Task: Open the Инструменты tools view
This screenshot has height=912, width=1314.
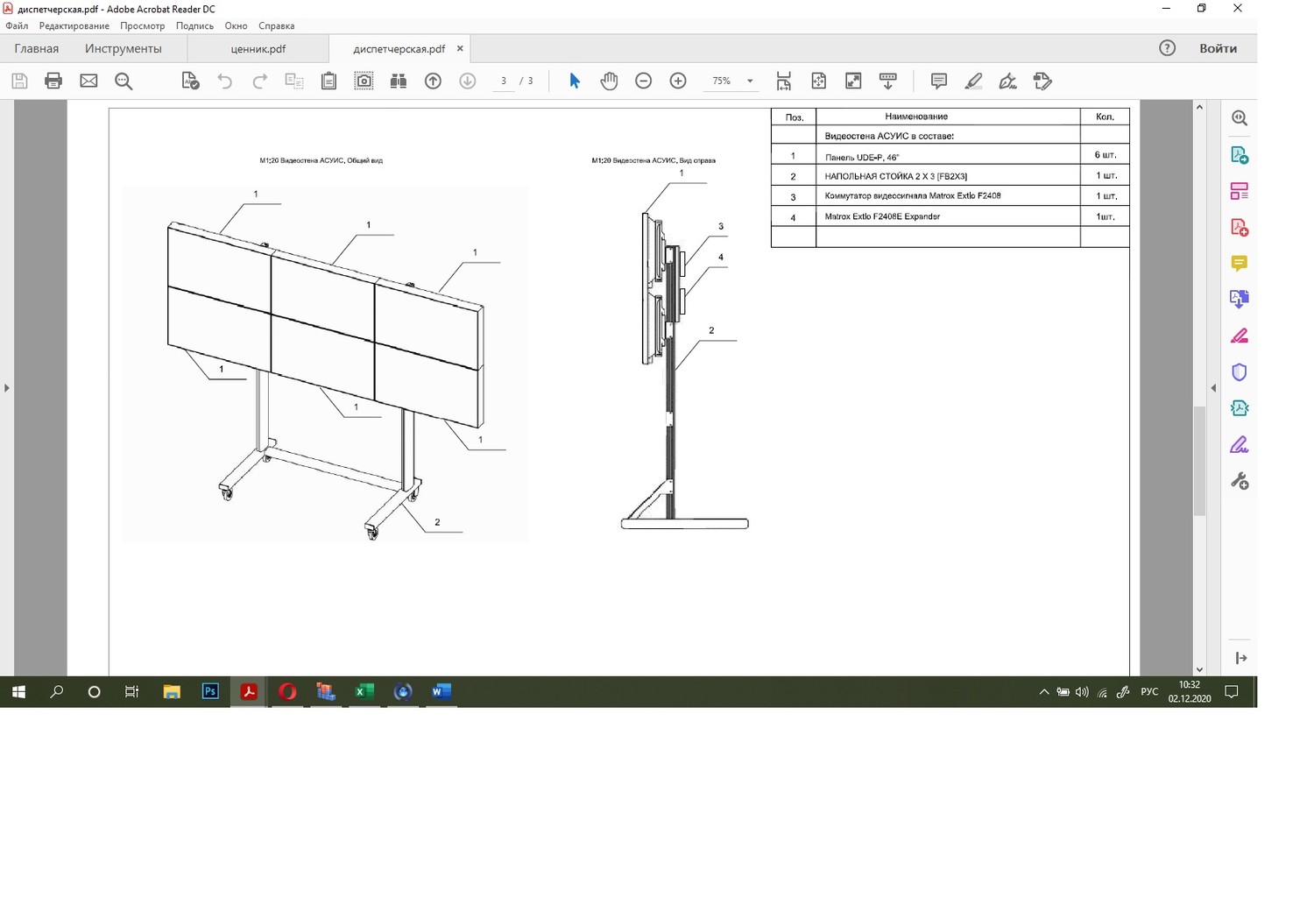Action: coord(124,49)
